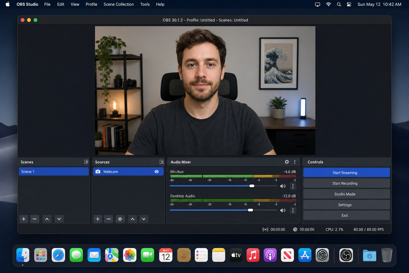Move scene down with arrow button
Screen dimensions: 409x273
point(59,219)
